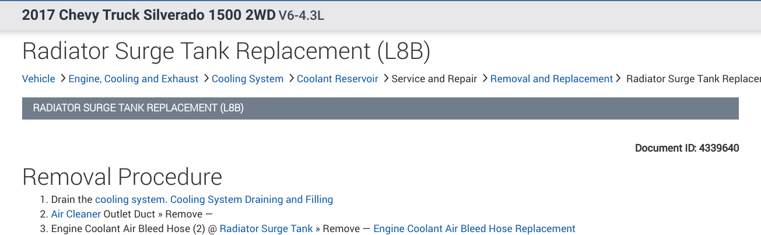The height and width of the screenshot is (235, 761).
Task: Open Engine, Cooling and Exhaust breadcrumb
Action: [x=134, y=79]
